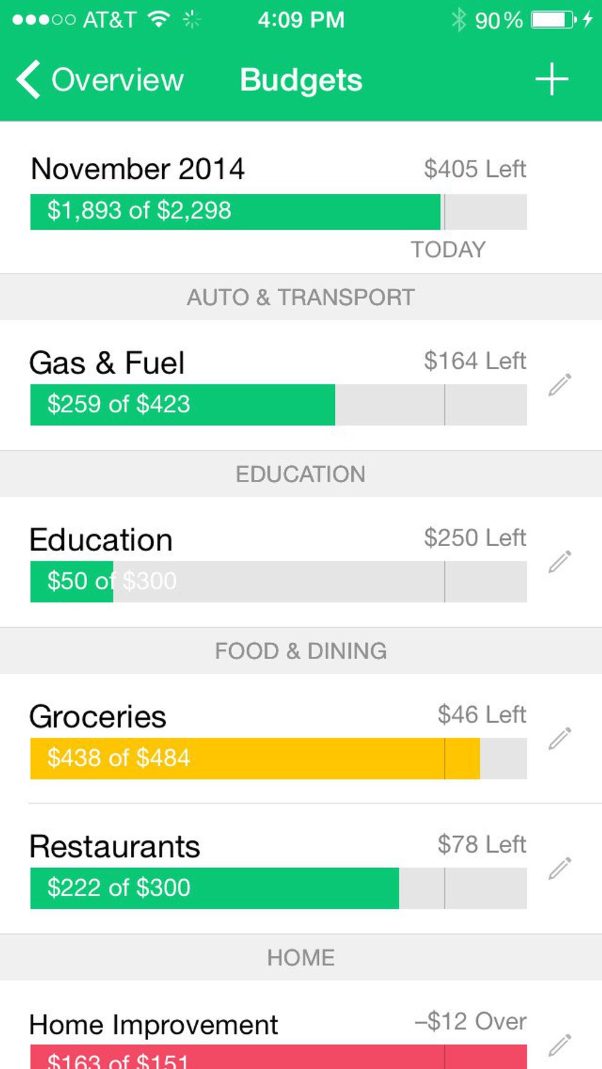Select the November 2014 budget progress bar

point(278,212)
